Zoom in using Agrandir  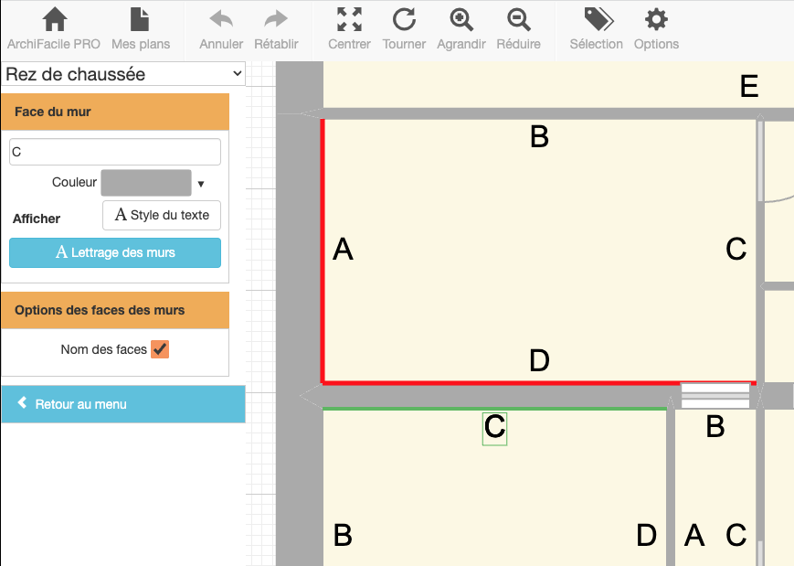point(462,20)
